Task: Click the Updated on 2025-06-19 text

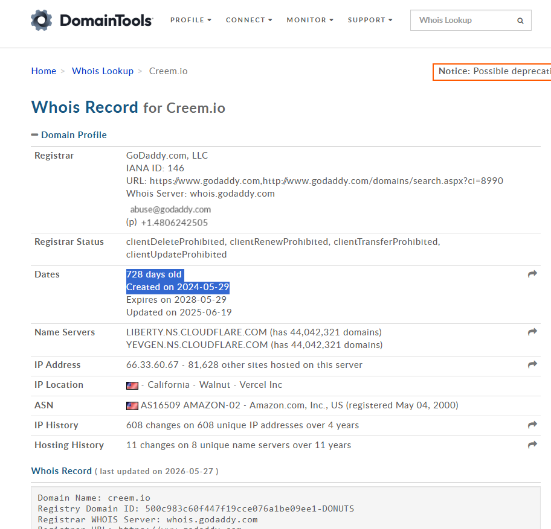Action: pyautogui.click(x=179, y=312)
